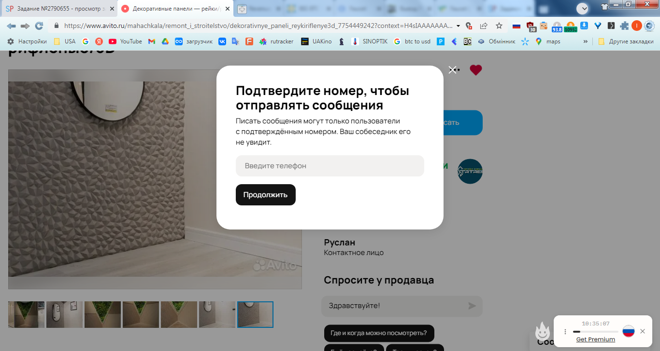The height and width of the screenshot is (351, 660).
Task: Select the first photo thumbnail
Action: click(26, 315)
